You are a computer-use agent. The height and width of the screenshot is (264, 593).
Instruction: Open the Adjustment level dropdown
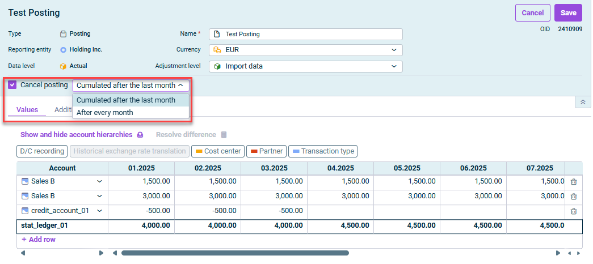305,66
